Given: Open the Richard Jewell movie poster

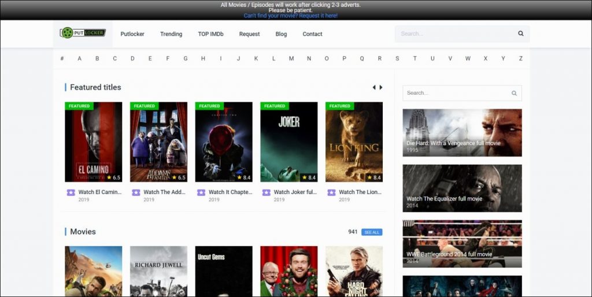Looking at the screenshot, I should click(x=158, y=272).
